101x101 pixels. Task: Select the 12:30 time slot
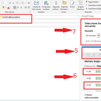pos(92,85)
